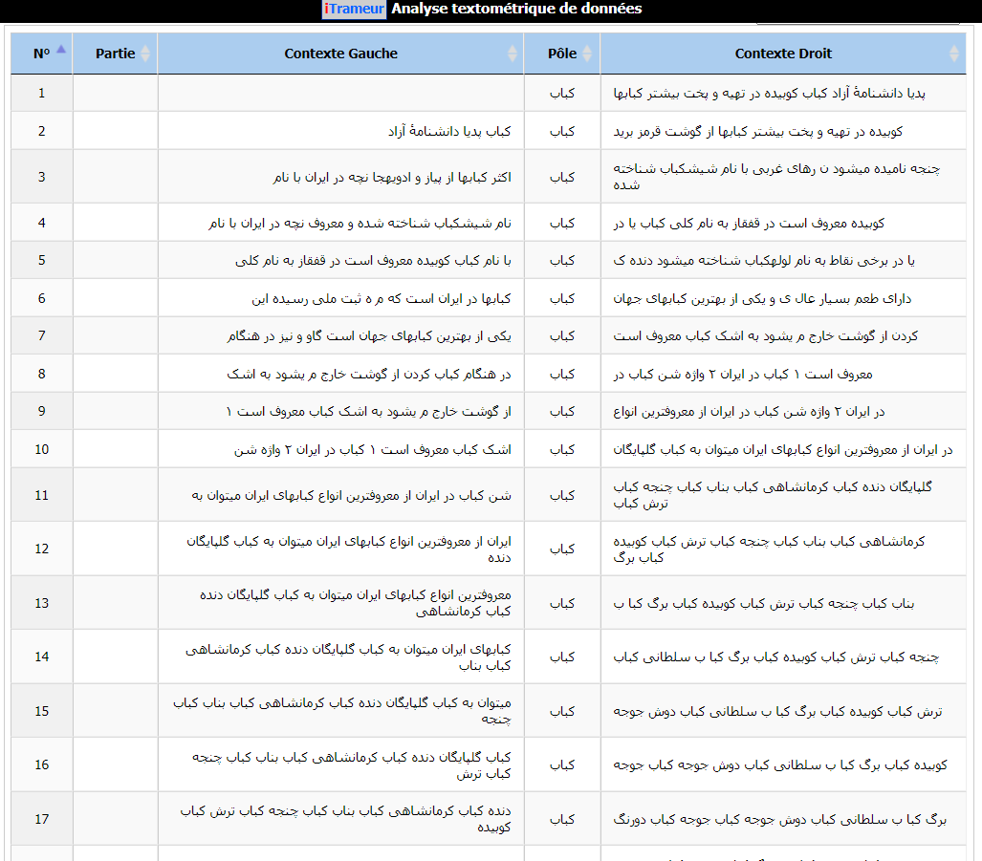982x861 pixels.
Task: Click the Pôle word 'کباب' in row 5
Action: point(562,260)
